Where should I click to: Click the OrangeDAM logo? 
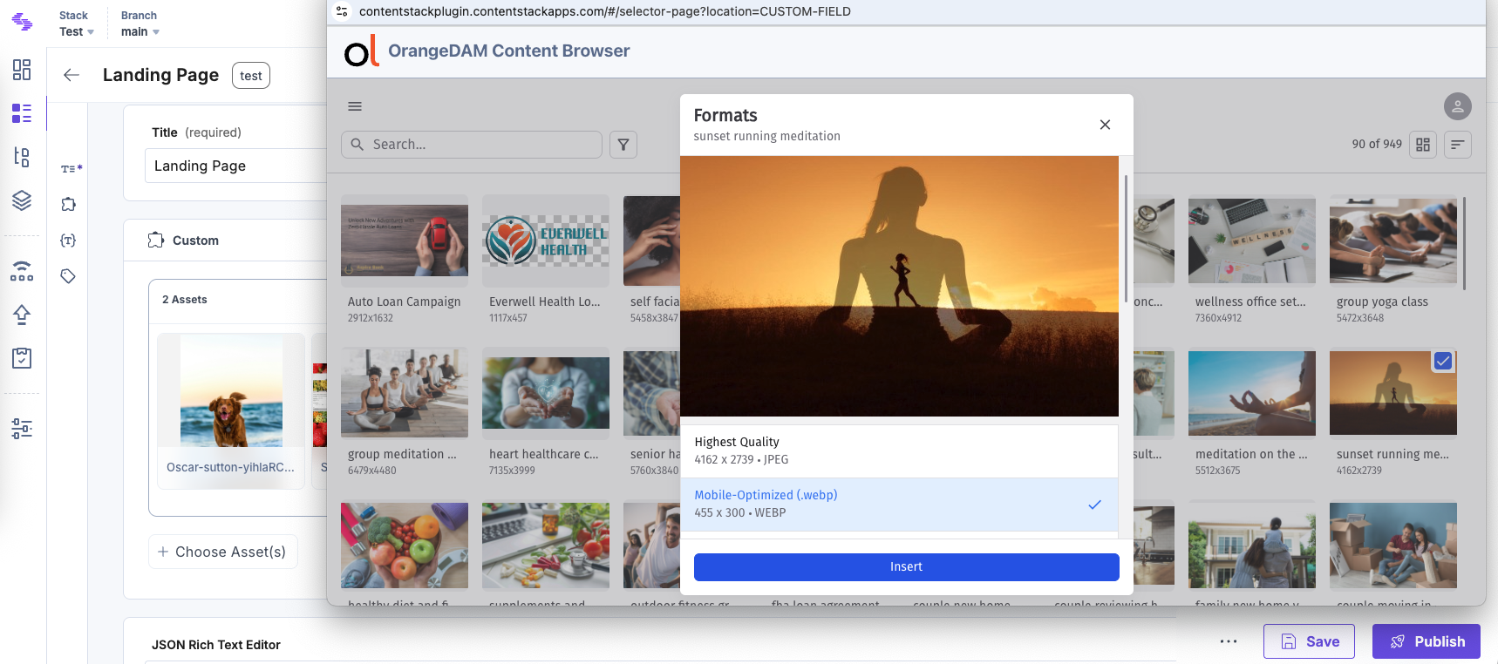click(x=361, y=51)
